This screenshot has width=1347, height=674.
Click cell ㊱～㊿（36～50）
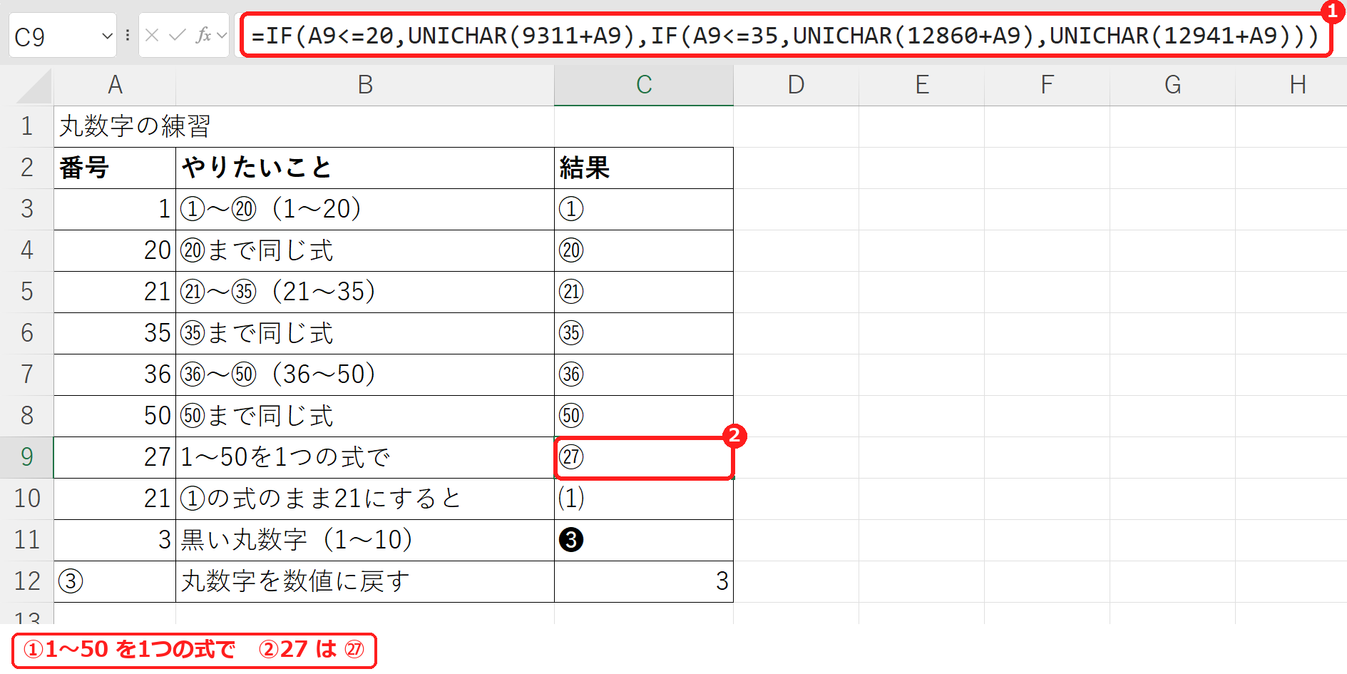365,375
